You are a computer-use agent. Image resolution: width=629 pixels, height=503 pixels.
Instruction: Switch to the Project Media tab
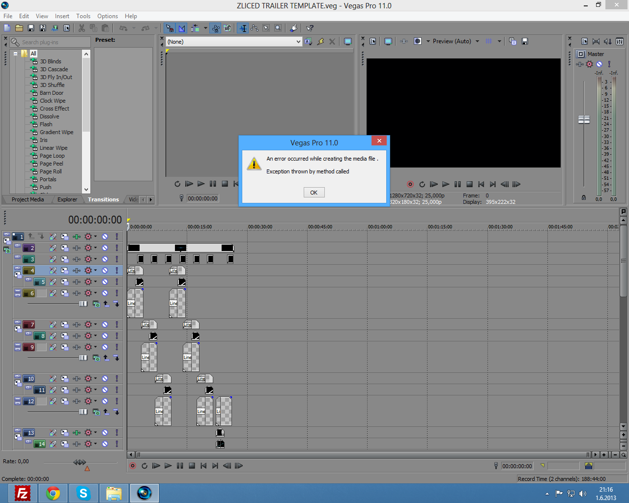click(28, 199)
